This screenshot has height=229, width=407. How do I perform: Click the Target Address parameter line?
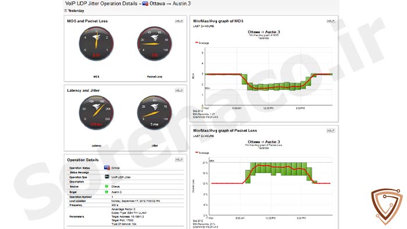coord(127,217)
